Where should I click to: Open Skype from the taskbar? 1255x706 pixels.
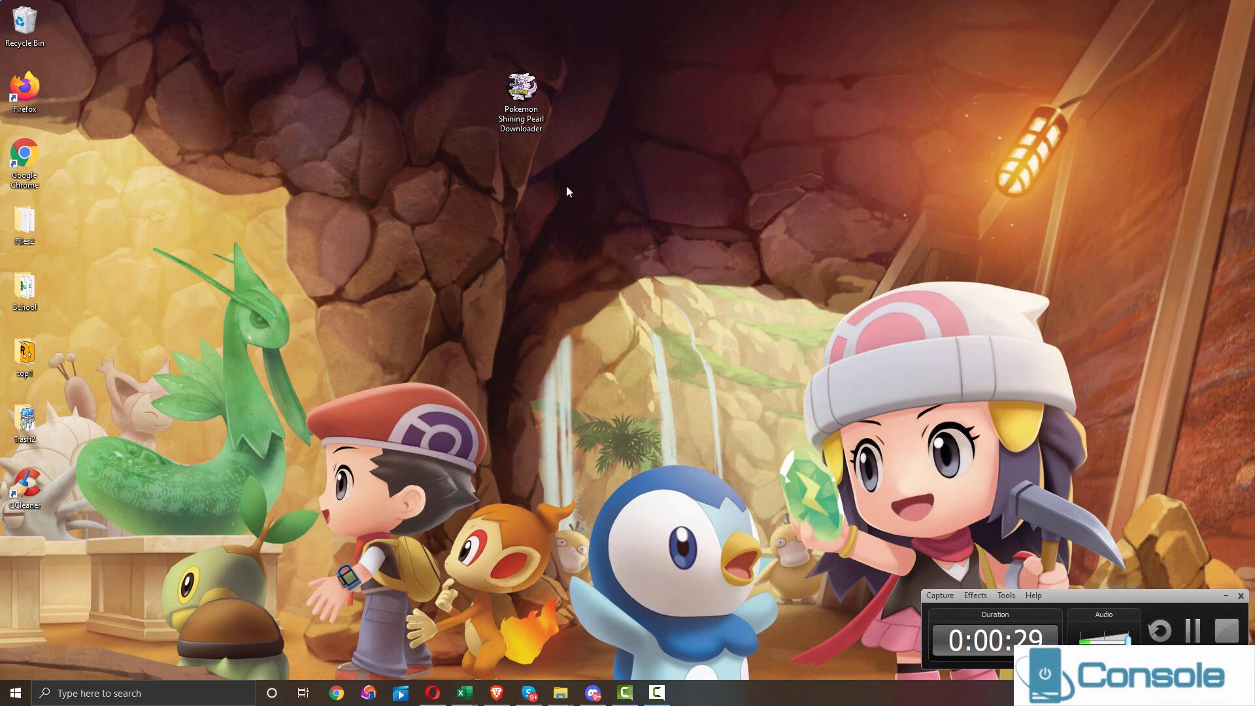pyautogui.click(x=529, y=693)
